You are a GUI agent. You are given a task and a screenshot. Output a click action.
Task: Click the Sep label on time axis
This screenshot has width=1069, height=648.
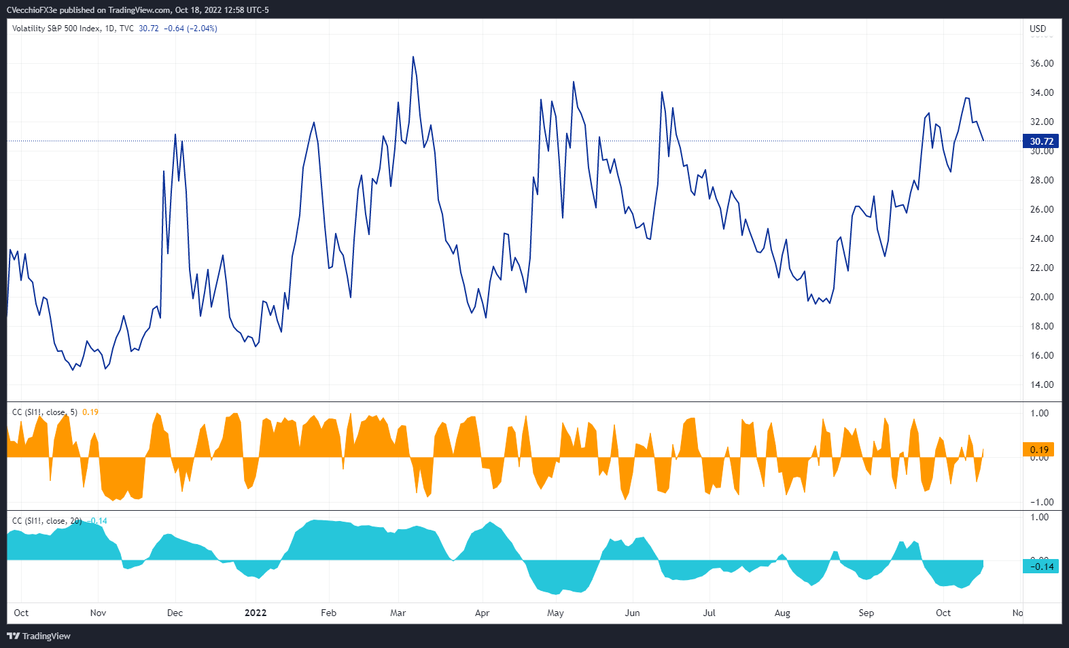pyautogui.click(x=866, y=613)
